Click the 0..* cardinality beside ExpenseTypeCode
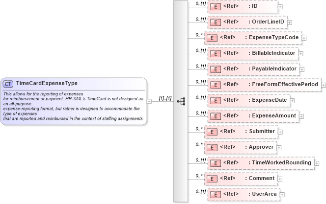 [199, 35]
